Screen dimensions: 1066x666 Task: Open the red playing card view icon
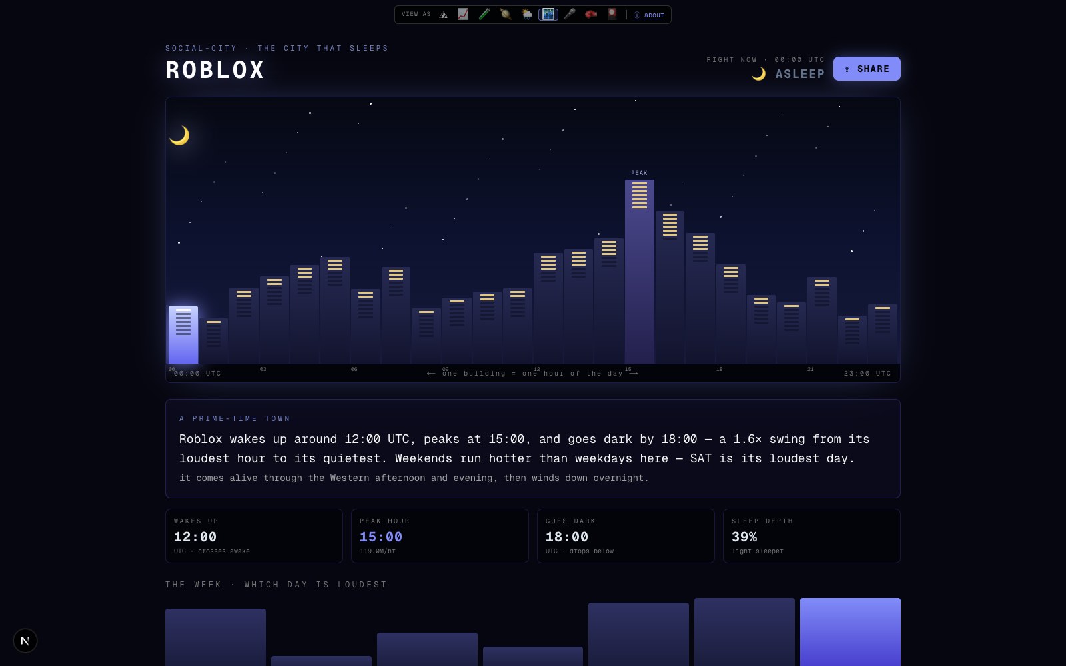click(612, 15)
